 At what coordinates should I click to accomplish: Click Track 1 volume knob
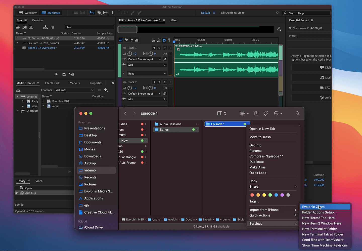[x=130, y=54]
